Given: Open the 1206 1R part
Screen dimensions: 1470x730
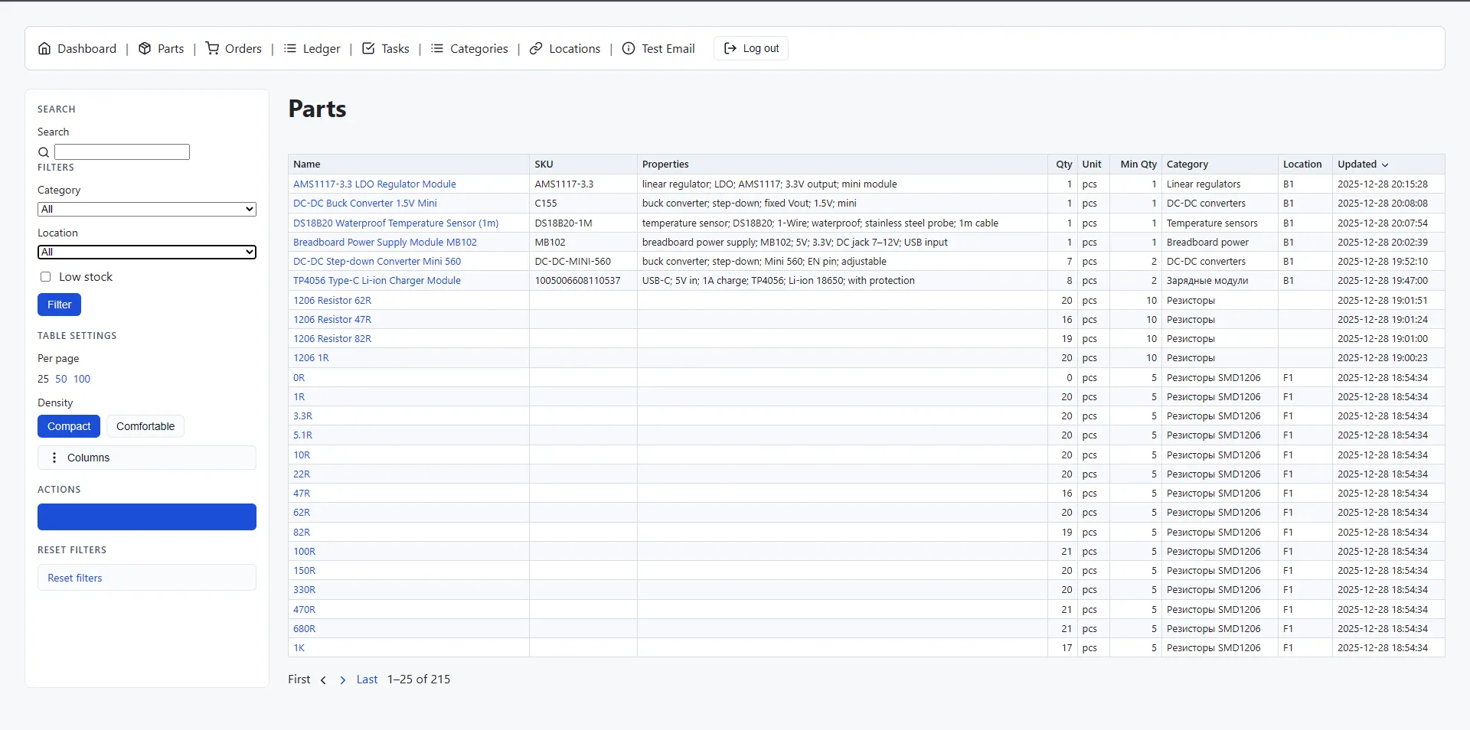Looking at the screenshot, I should coord(311,358).
